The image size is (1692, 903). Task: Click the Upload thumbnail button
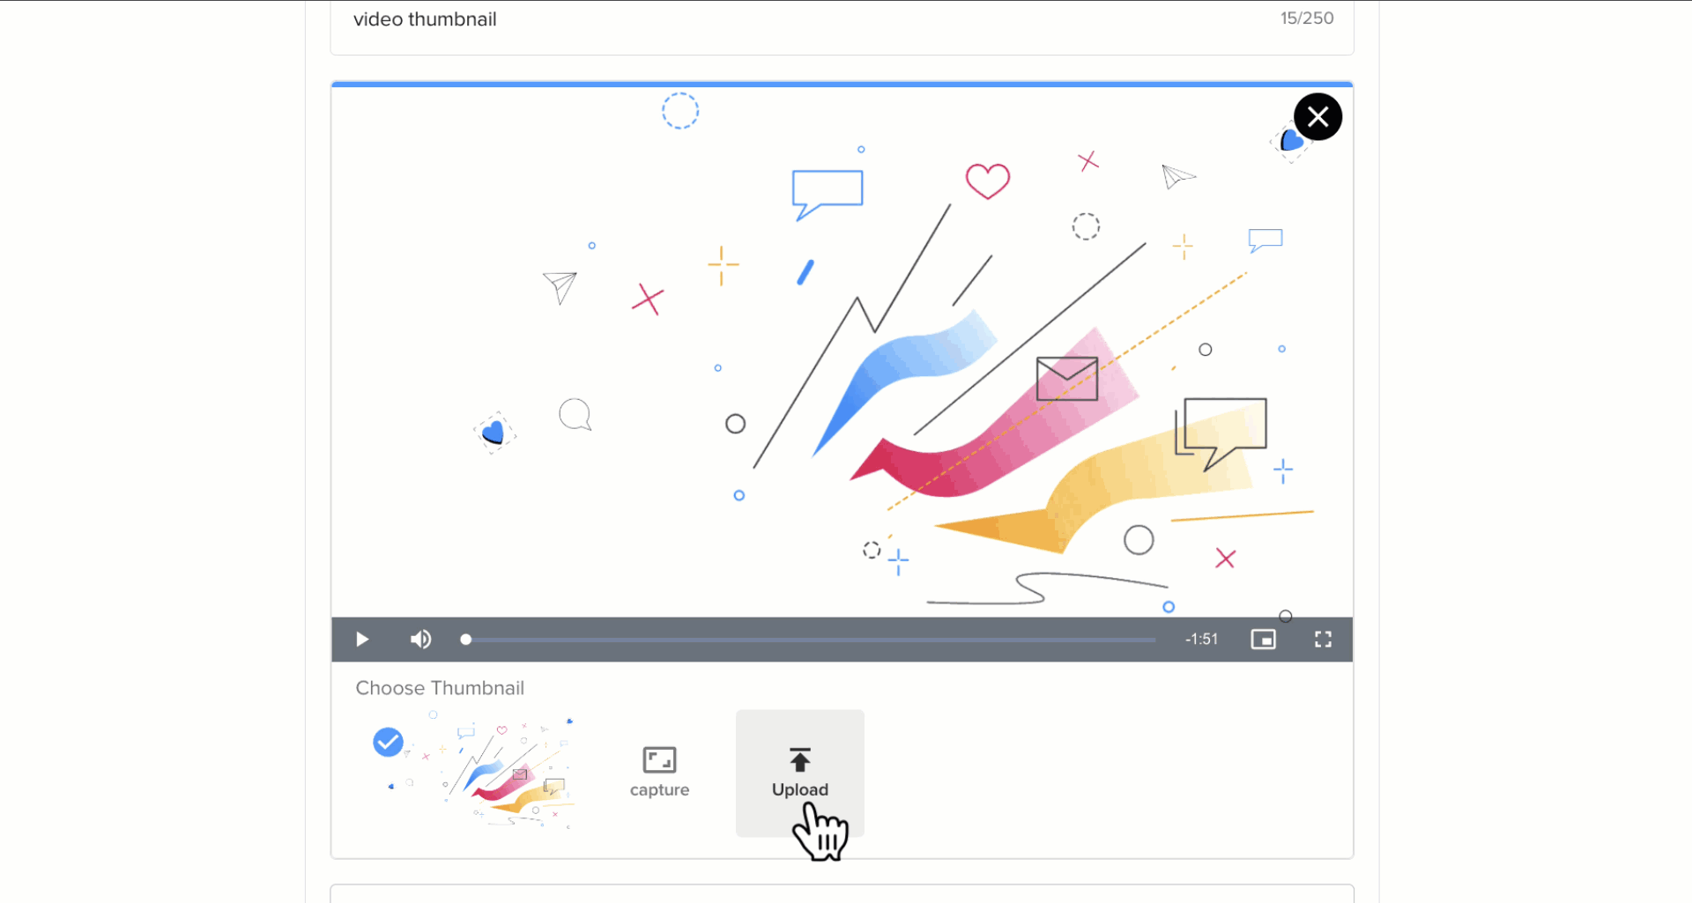click(800, 773)
